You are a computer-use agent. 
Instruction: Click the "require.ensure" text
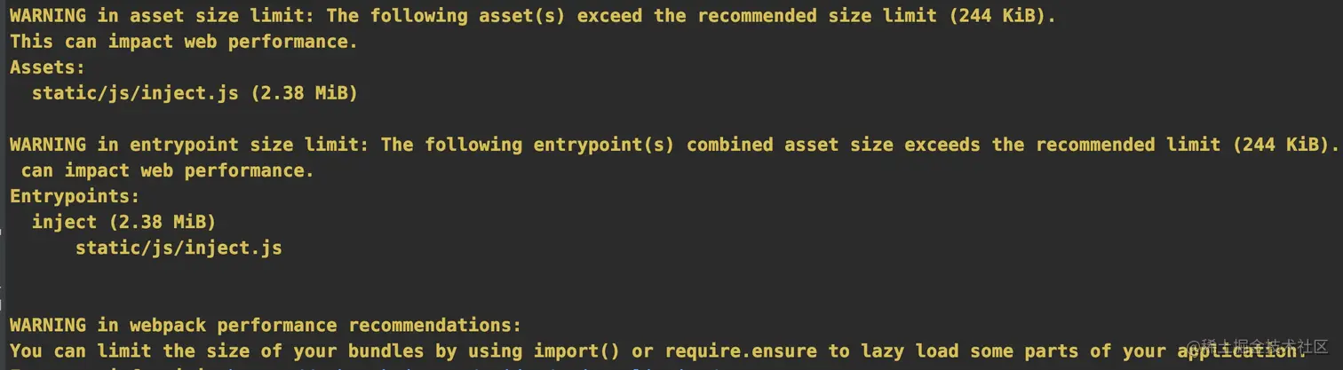[741, 350]
